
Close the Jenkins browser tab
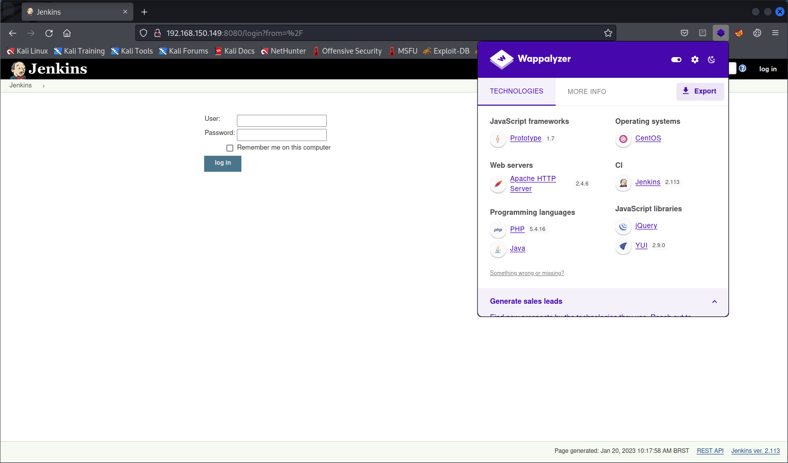coord(125,12)
